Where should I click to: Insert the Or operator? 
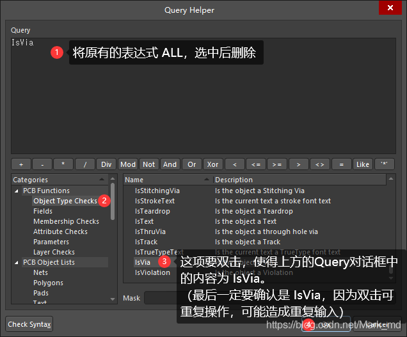pos(192,164)
